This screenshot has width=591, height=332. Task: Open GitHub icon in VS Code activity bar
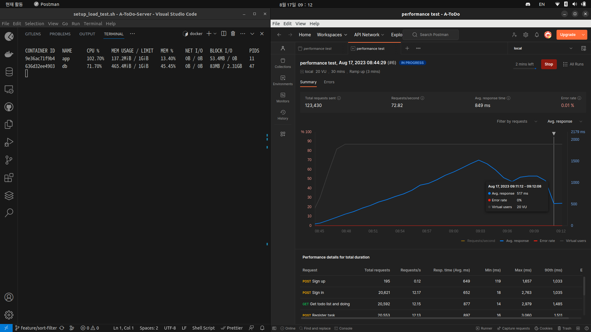click(9, 107)
